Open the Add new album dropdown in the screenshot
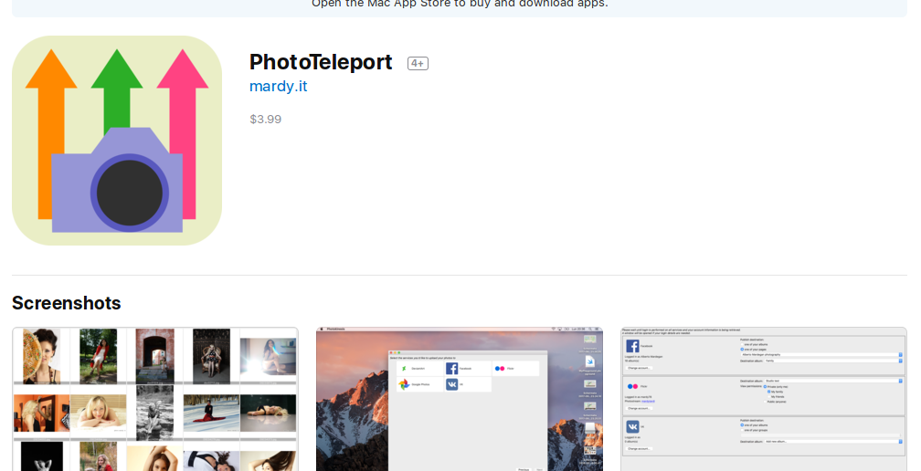This screenshot has height=471, width=921. click(833, 442)
